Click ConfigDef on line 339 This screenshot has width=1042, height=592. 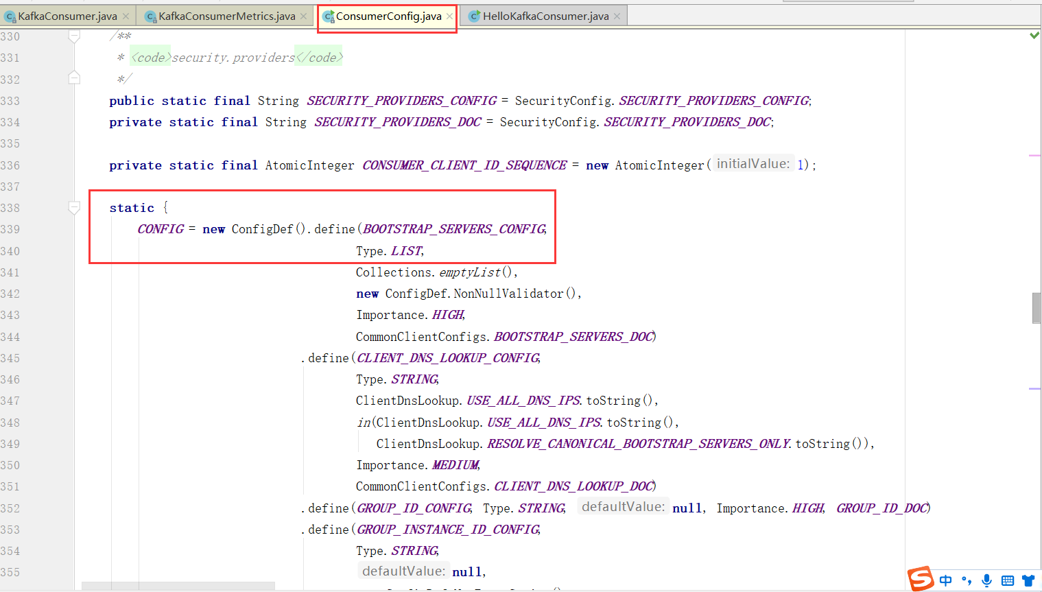[262, 229]
